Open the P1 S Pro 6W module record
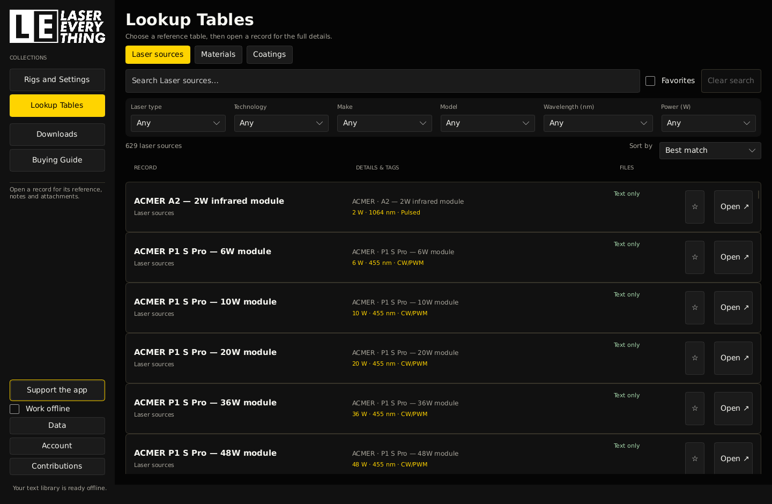This screenshot has width=772, height=504. point(733,257)
